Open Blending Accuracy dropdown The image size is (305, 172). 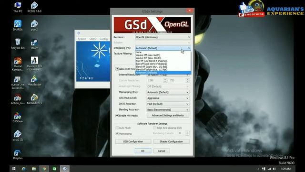(168, 110)
